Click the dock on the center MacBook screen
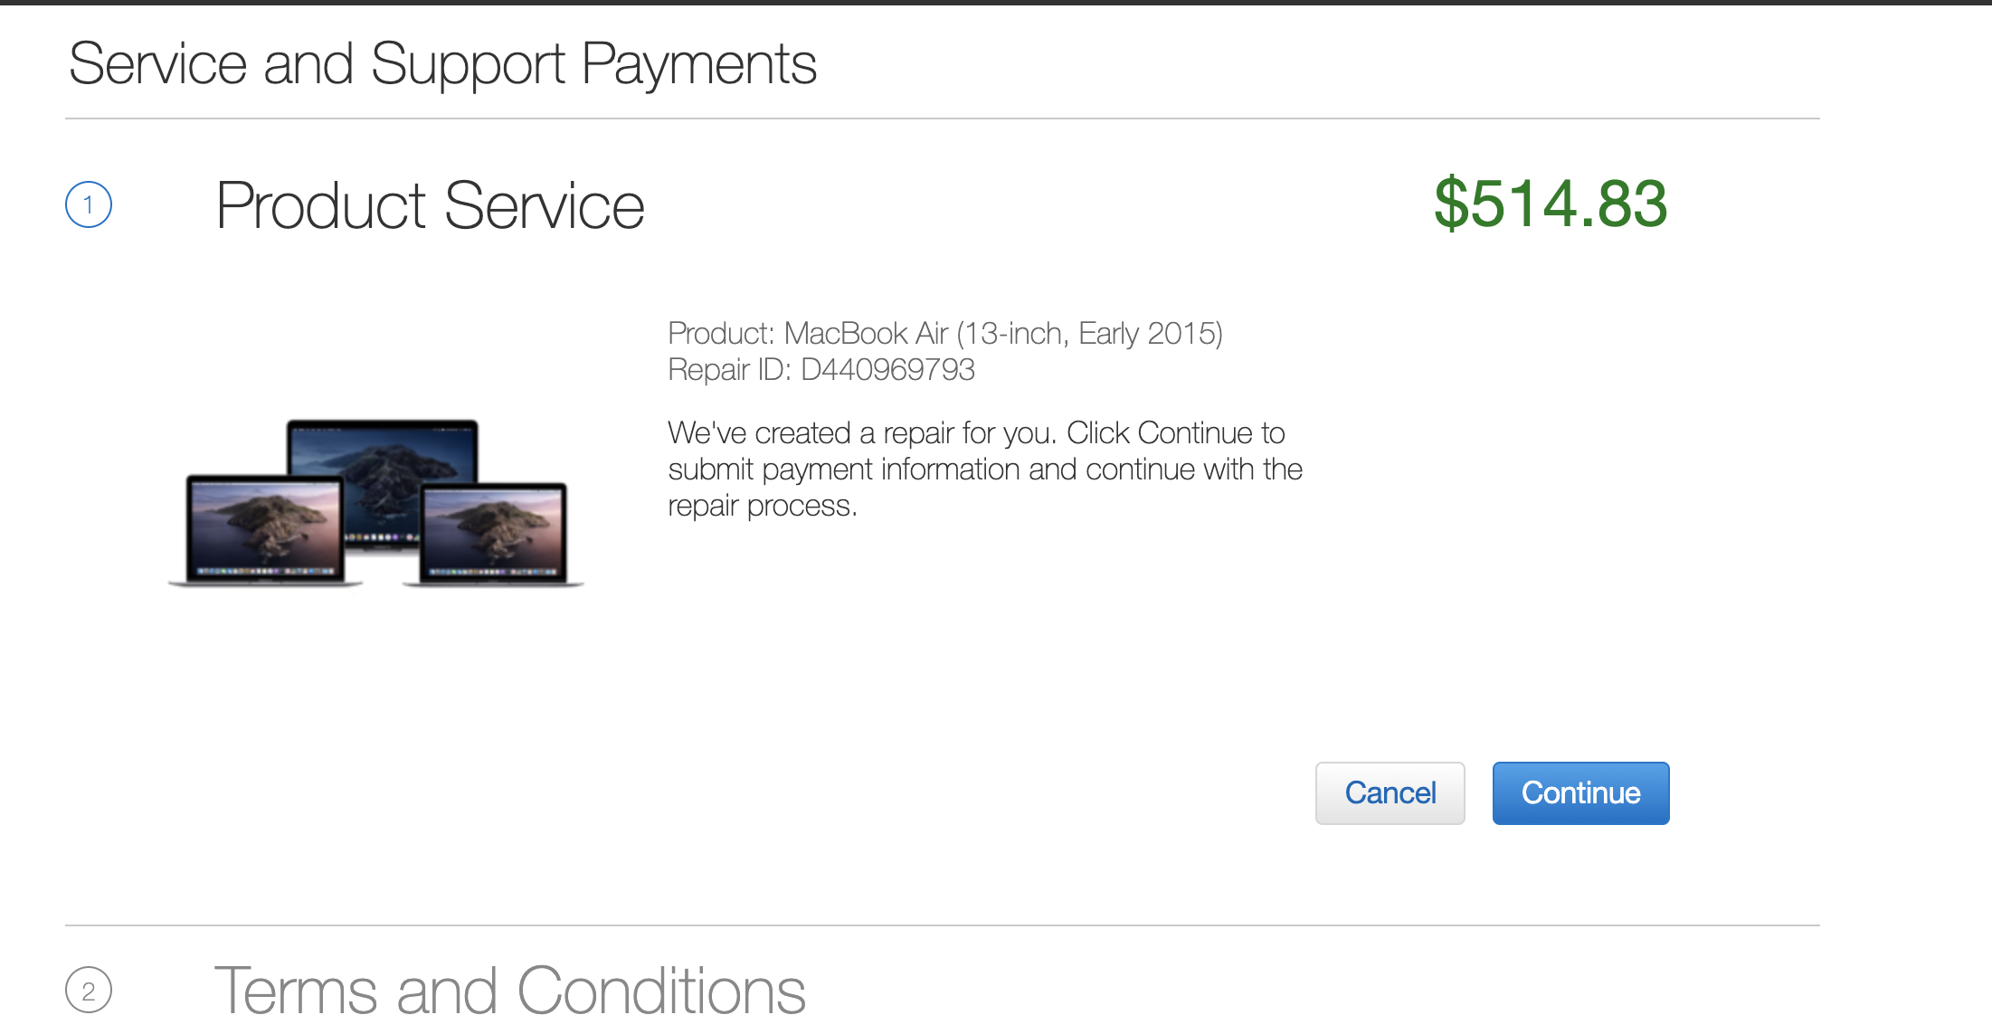The image size is (1992, 1015). click(380, 538)
